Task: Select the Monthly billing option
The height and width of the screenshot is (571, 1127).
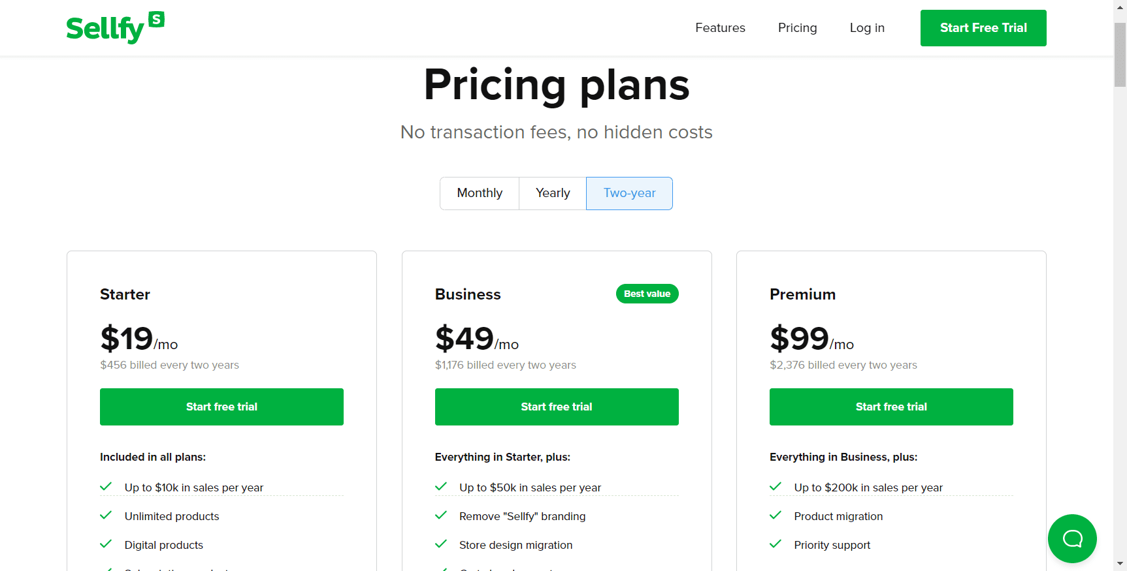Action: pyautogui.click(x=479, y=193)
